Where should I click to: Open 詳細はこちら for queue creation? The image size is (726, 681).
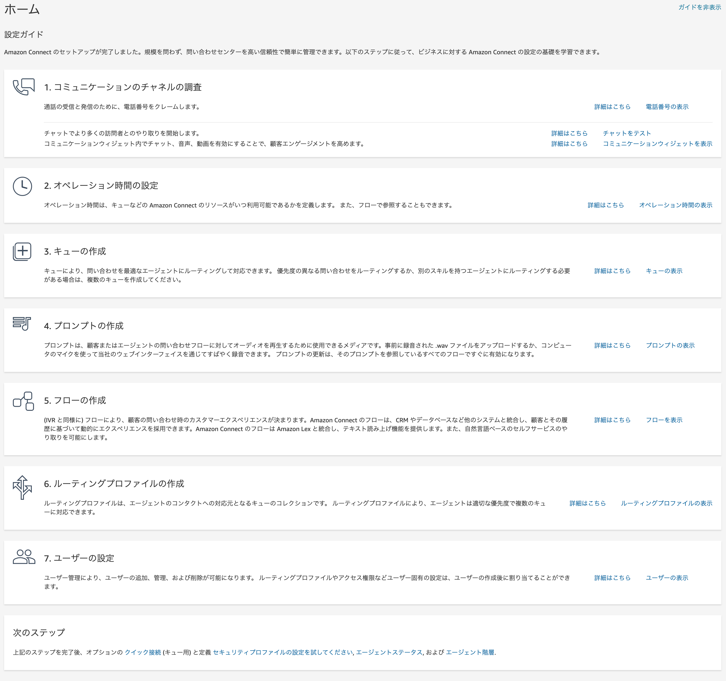tap(612, 271)
